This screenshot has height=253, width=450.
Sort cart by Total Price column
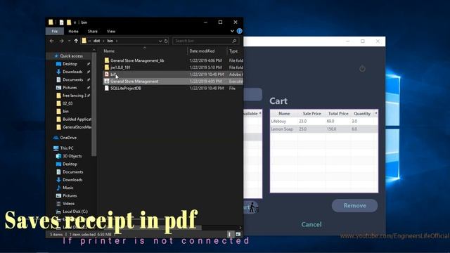point(338,114)
